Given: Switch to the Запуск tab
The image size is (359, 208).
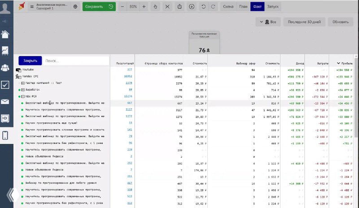Looking at the screenshot, I should coord(272,7).
